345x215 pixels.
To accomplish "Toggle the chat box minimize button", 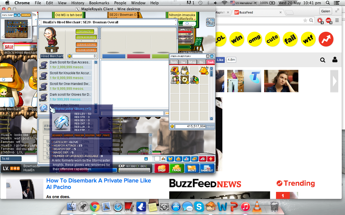I will point(146,159).
